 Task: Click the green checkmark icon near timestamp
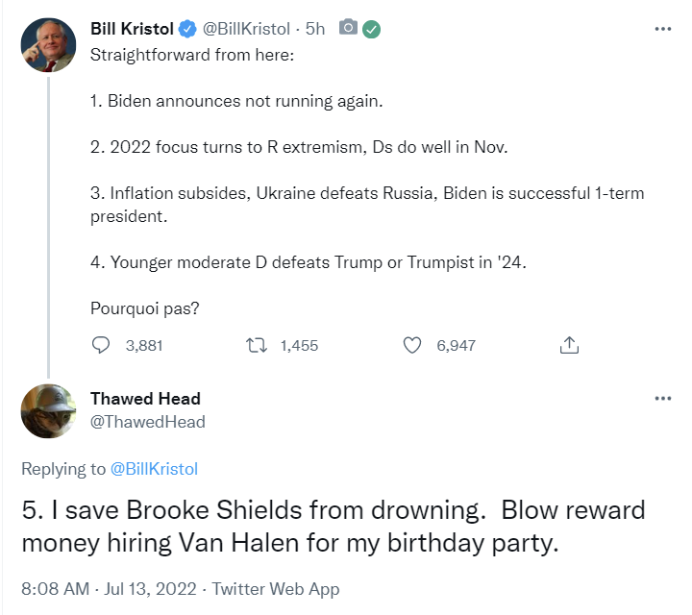[x=371, y=29]
